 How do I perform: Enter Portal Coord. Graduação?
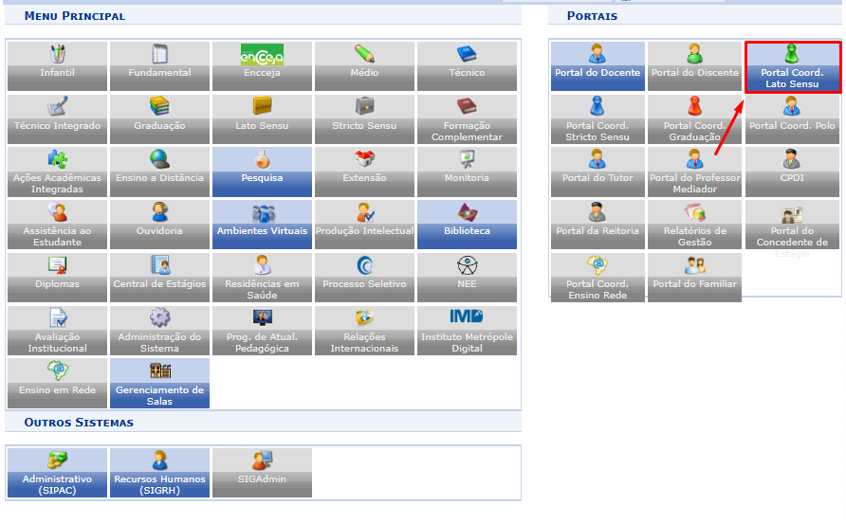tap(695, 118)
